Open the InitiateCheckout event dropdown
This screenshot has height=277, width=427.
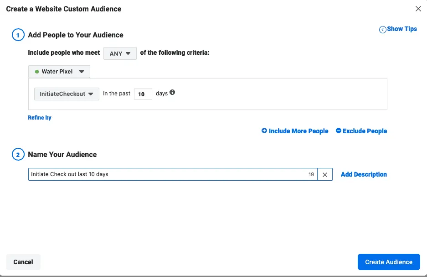67,94
